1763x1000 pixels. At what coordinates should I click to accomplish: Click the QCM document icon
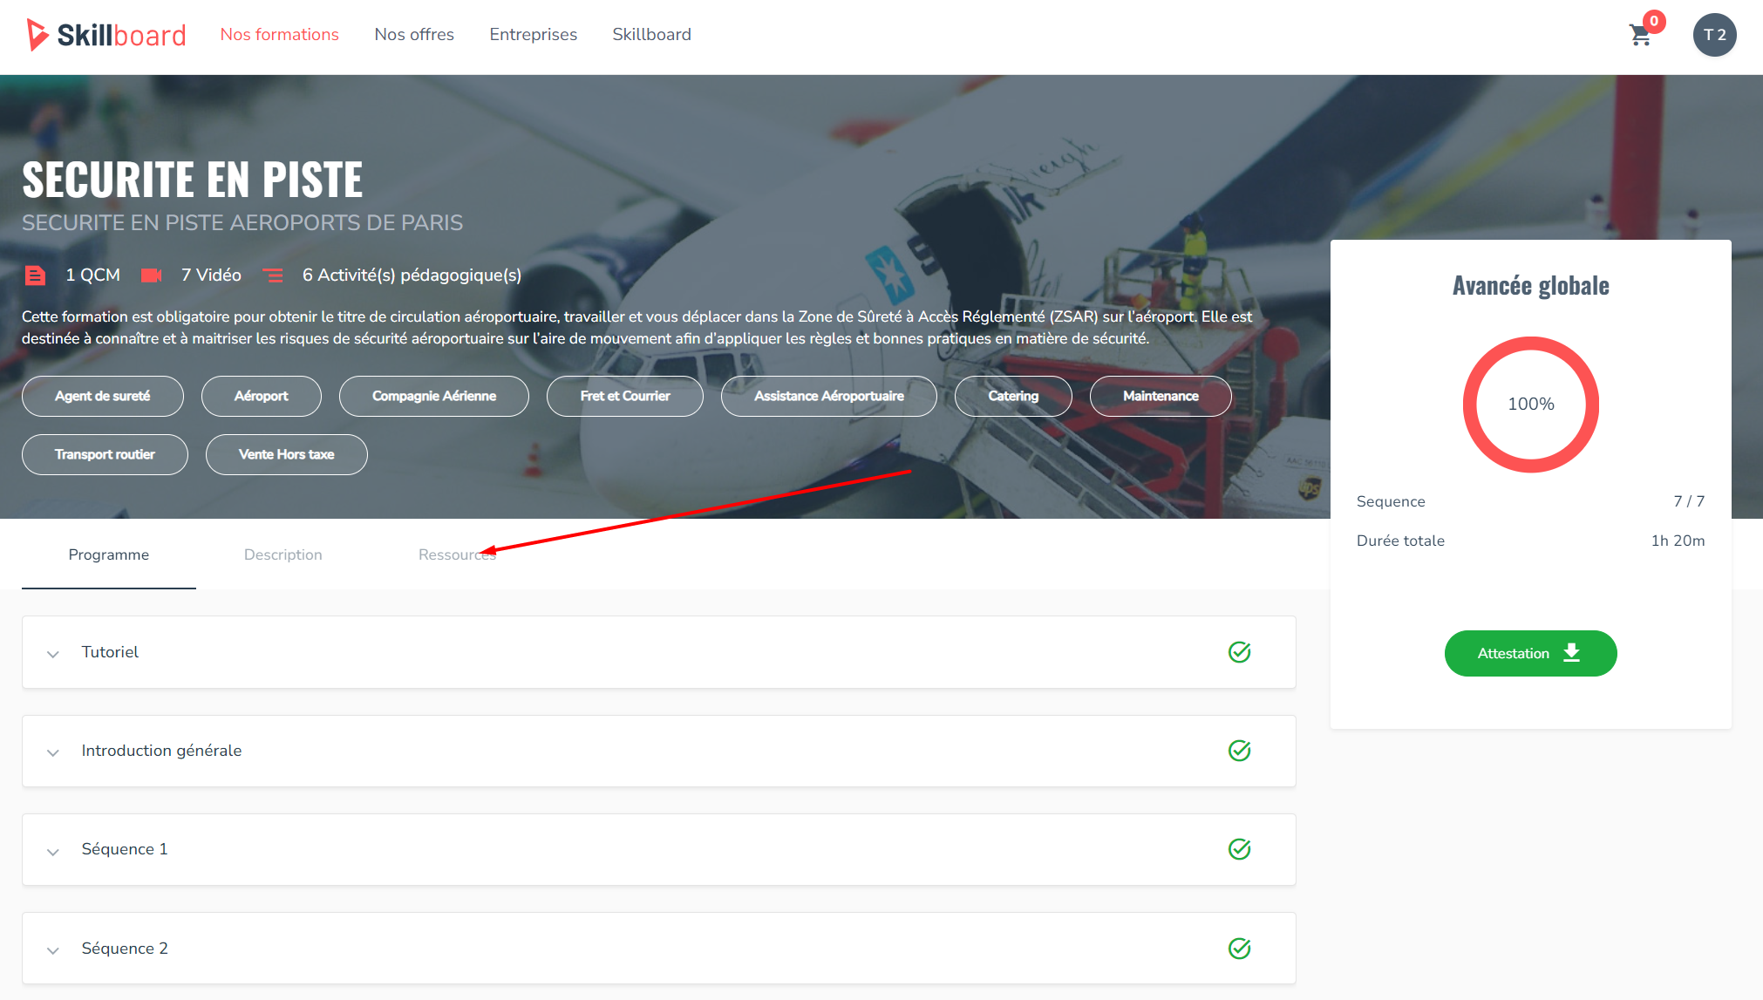click(35, 276)
